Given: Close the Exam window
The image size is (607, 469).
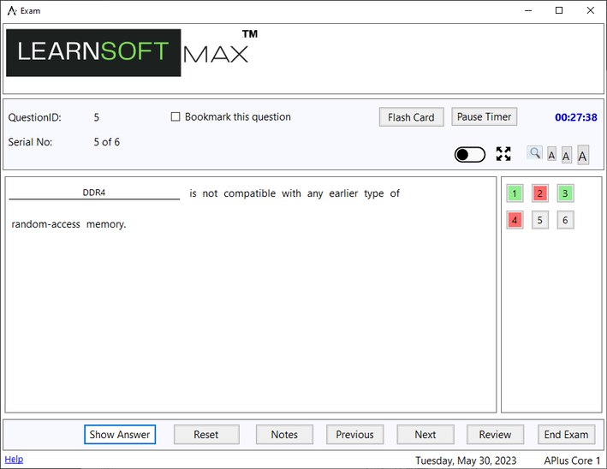Looking at the screenshot, I should pyautogui.click(x=591, y=10).
